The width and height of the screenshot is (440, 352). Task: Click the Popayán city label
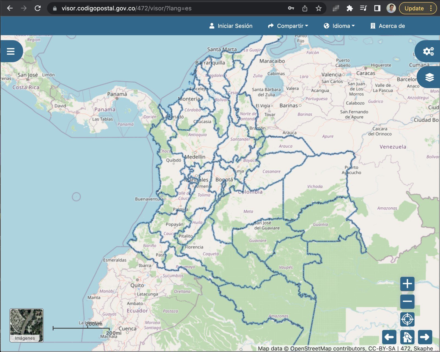[x=174, y=224]
